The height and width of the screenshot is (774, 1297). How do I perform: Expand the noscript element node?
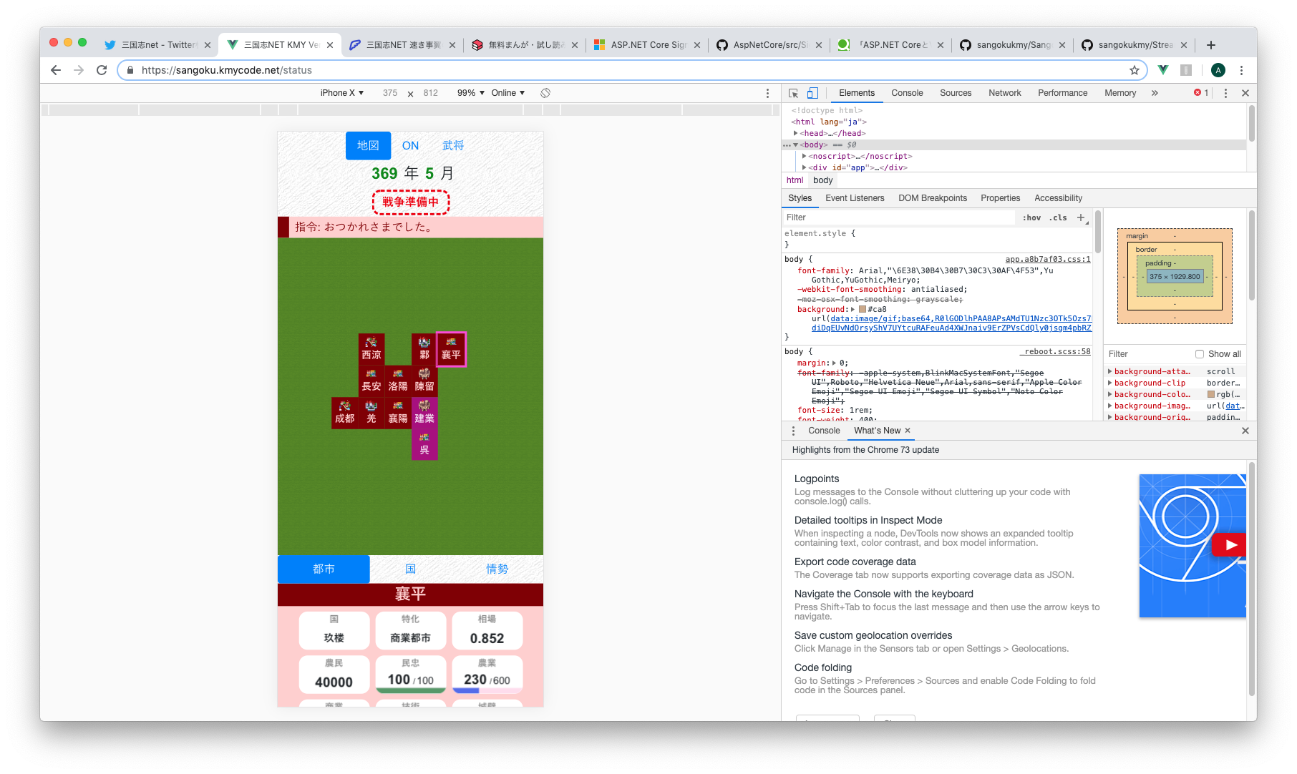point(805,156)
